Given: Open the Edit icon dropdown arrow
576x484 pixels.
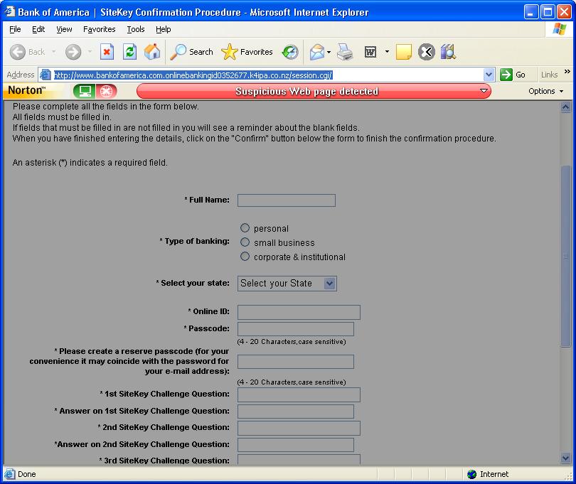Looking at the screenshot, I should 387,52.
